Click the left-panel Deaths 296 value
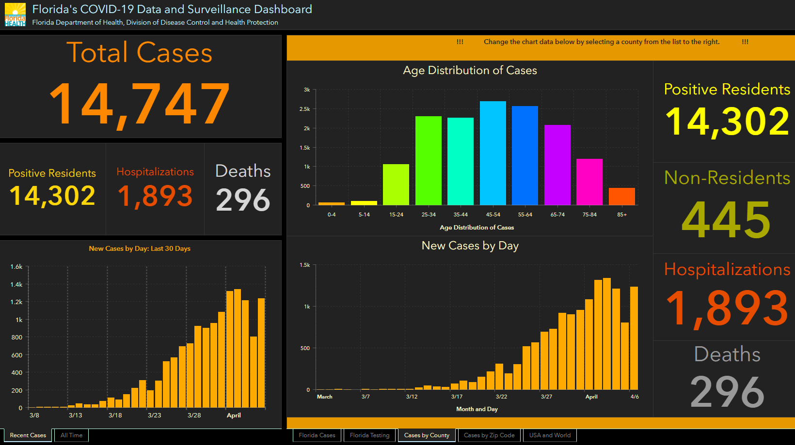The image size is (795, 445). tap(243, 200)
